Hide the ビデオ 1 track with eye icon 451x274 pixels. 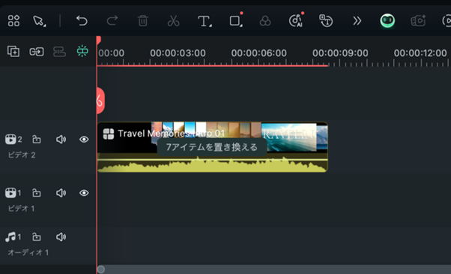tap(84, 193)
